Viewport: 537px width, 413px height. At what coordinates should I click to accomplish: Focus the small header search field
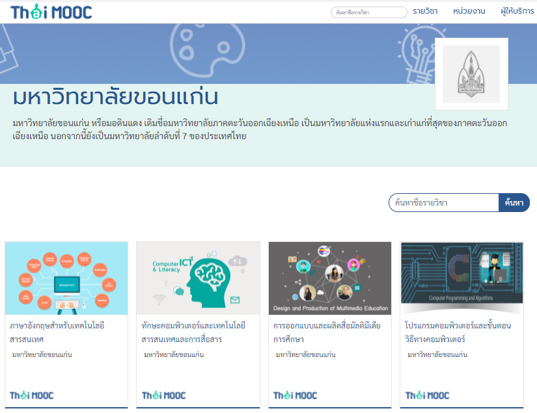click(369, 12)
